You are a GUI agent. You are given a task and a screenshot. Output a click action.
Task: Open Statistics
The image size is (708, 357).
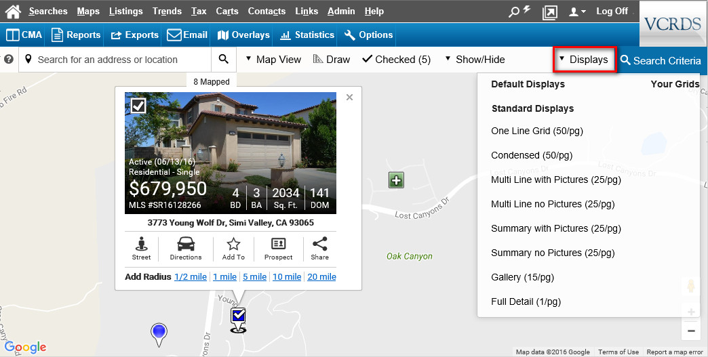click(307, 35)
